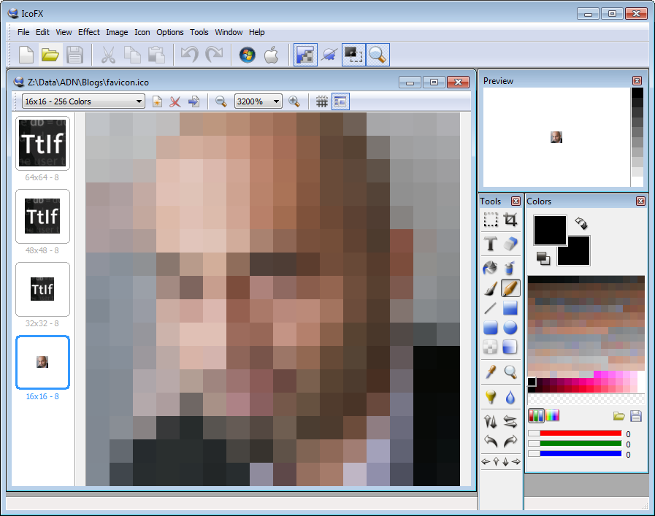
Task: Click the Apple Macintosh icon in the toolbar
Action: [271, 55]
